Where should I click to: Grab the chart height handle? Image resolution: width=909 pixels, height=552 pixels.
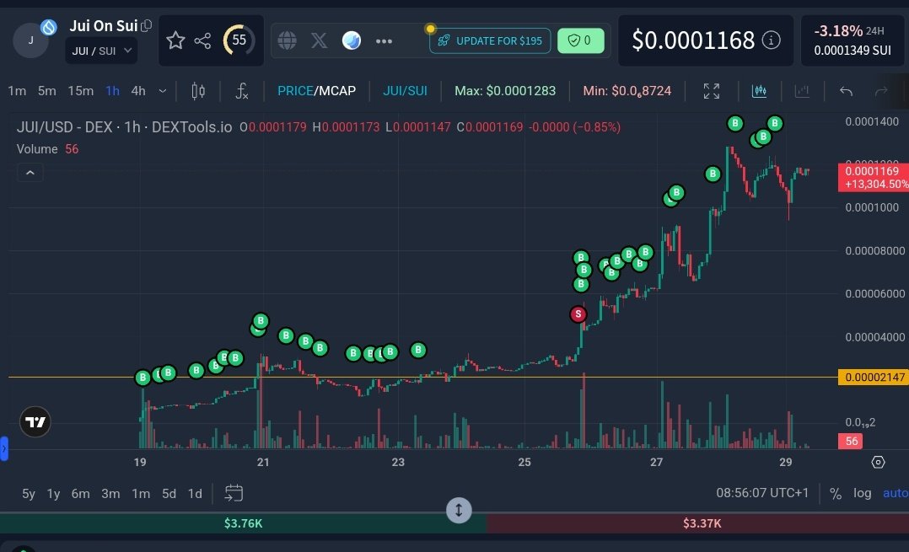(x=459, y=511)
